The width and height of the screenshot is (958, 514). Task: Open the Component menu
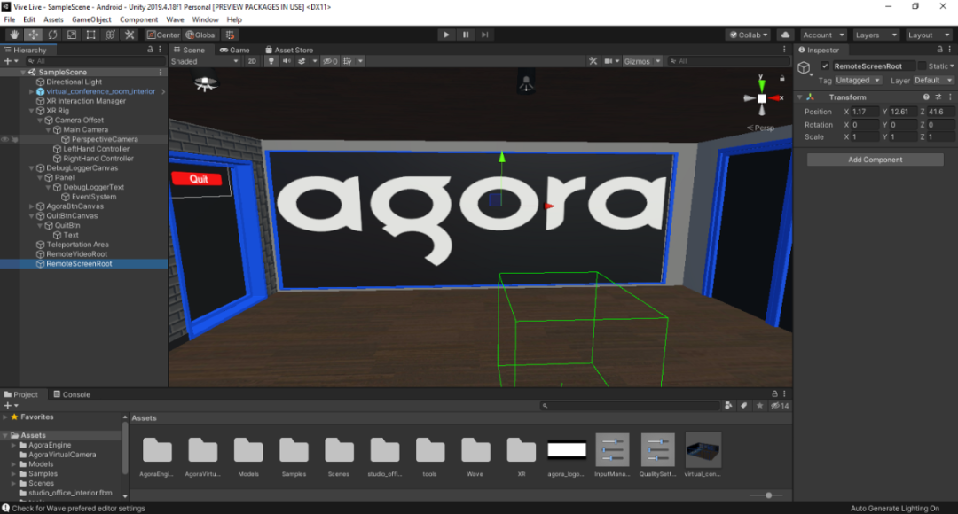point(138,19)
